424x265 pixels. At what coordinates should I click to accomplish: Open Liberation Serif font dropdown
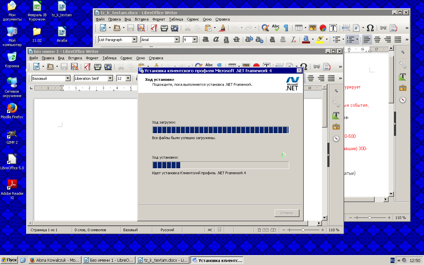(x=110, y=78)
